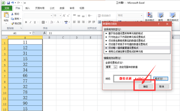
Task: Click the Copy icon in clipboard group
Action: pyautogui.click(x=12, y=19)
